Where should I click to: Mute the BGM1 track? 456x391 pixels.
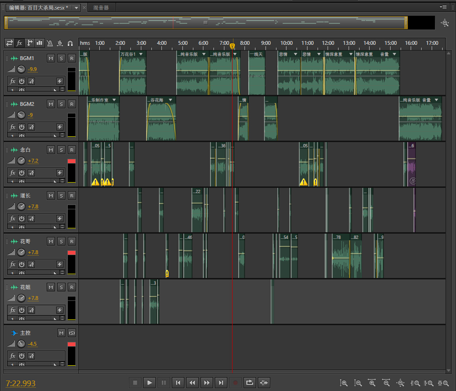tap(51, 58)
